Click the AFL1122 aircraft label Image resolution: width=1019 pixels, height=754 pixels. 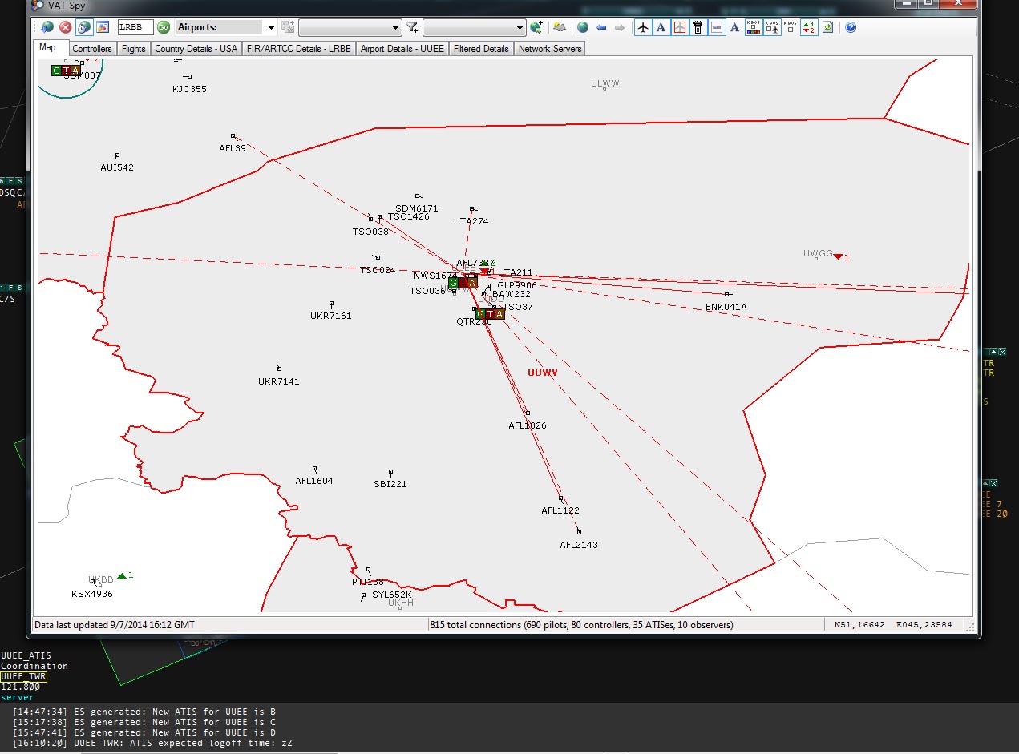point(560,510)
